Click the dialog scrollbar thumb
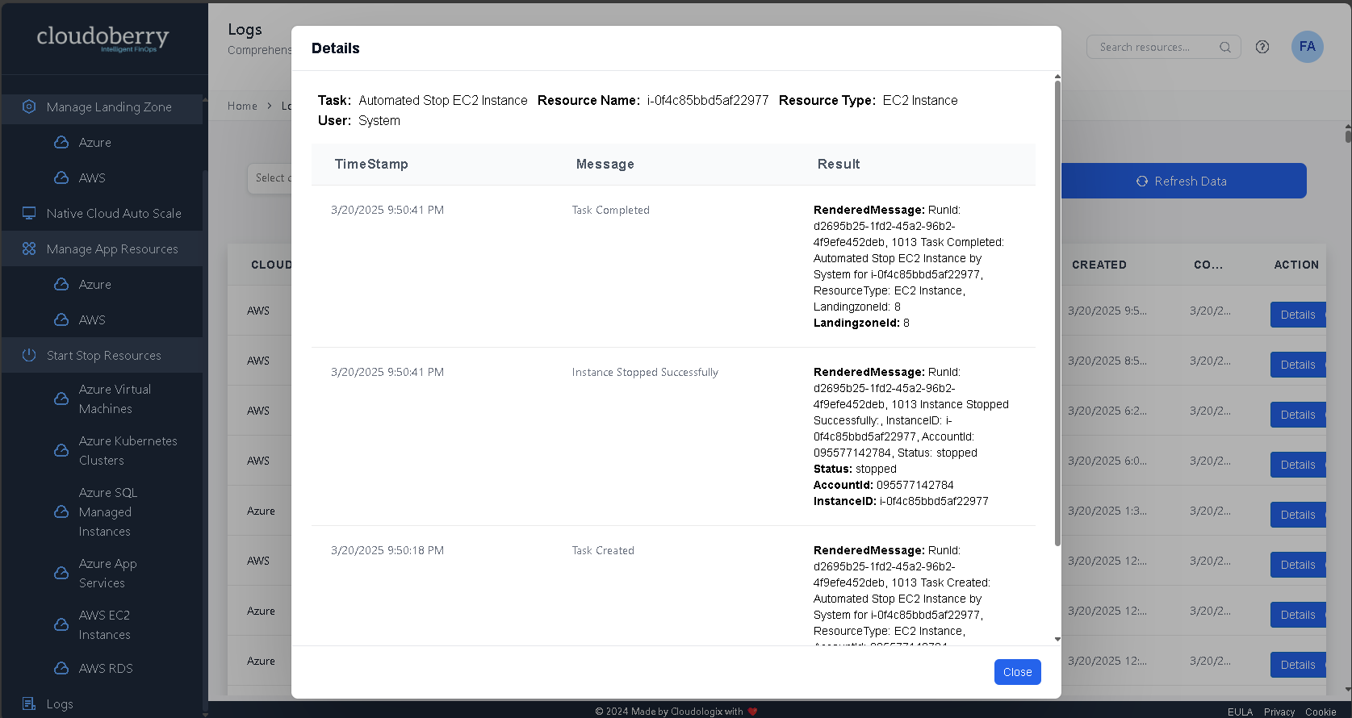This screenshot has height=718, width=1352. coord(1057,313)
